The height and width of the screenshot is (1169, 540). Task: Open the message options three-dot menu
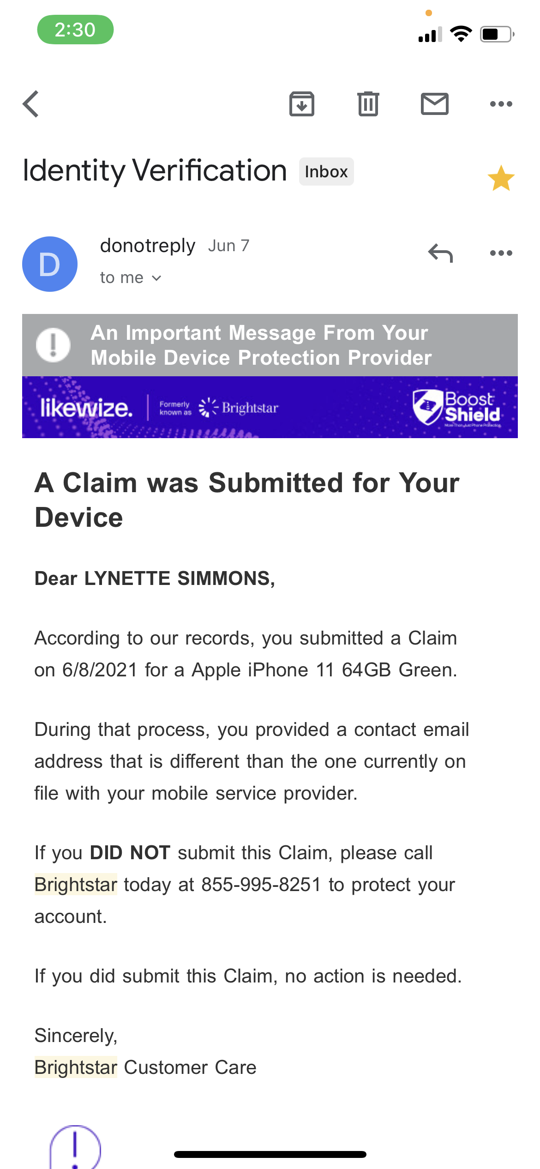pos(501,253)
